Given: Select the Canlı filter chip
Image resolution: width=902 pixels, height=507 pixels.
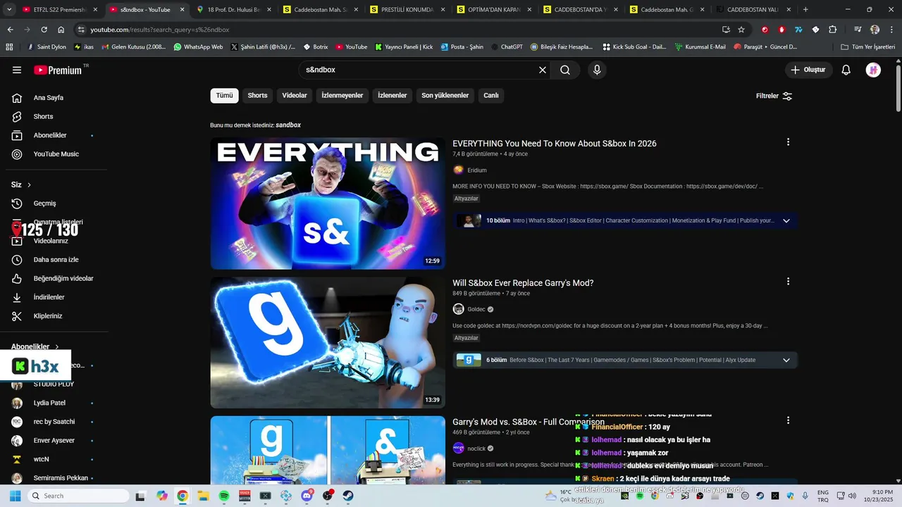Looking at the screenshot, I should coord(491,96).
